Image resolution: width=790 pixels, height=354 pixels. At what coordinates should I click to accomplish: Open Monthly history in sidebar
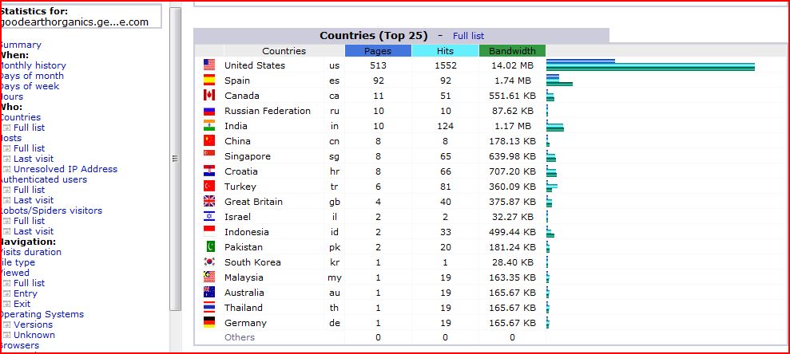[x=33, y=65]
